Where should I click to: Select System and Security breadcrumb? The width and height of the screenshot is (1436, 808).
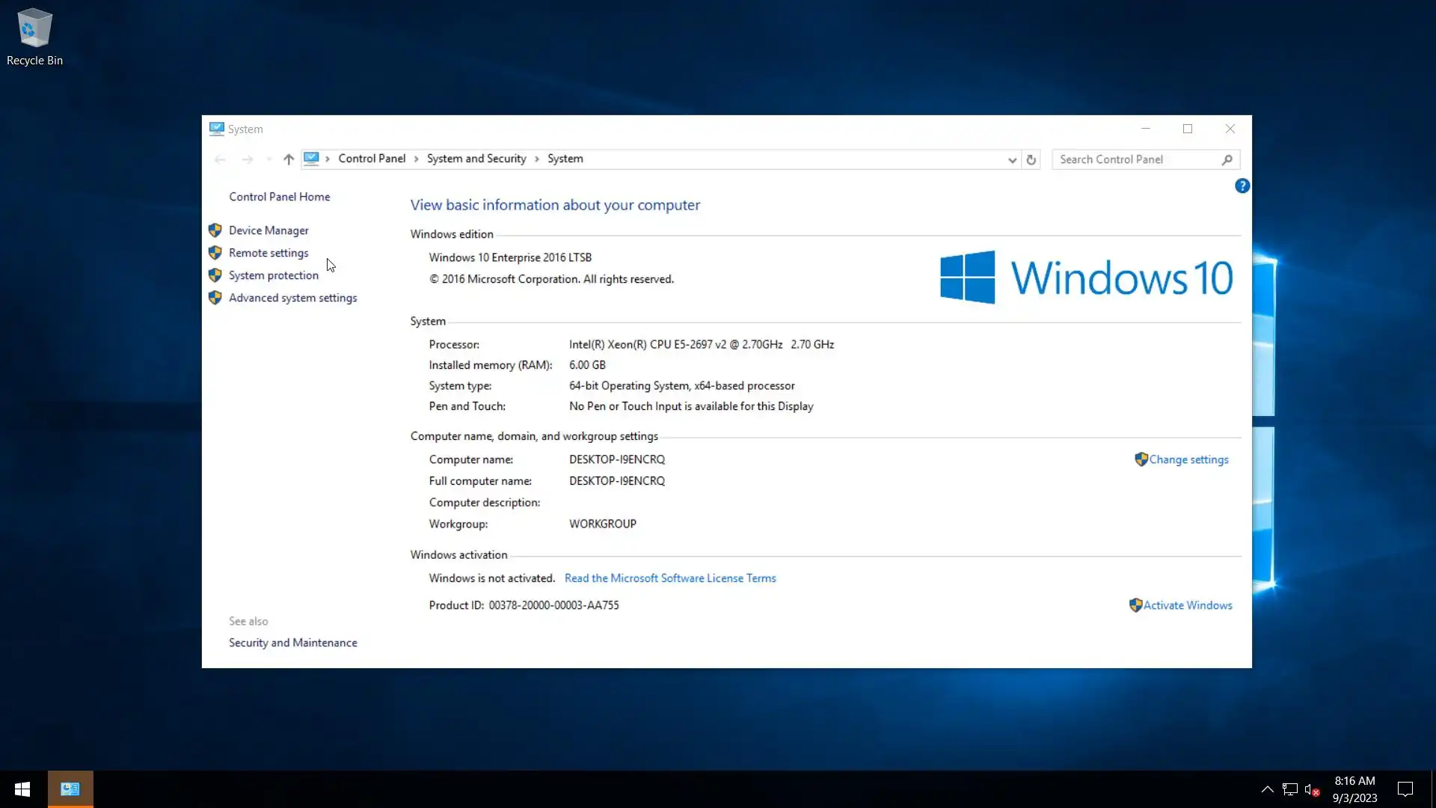pyautogui.click(x=476, y=159)
